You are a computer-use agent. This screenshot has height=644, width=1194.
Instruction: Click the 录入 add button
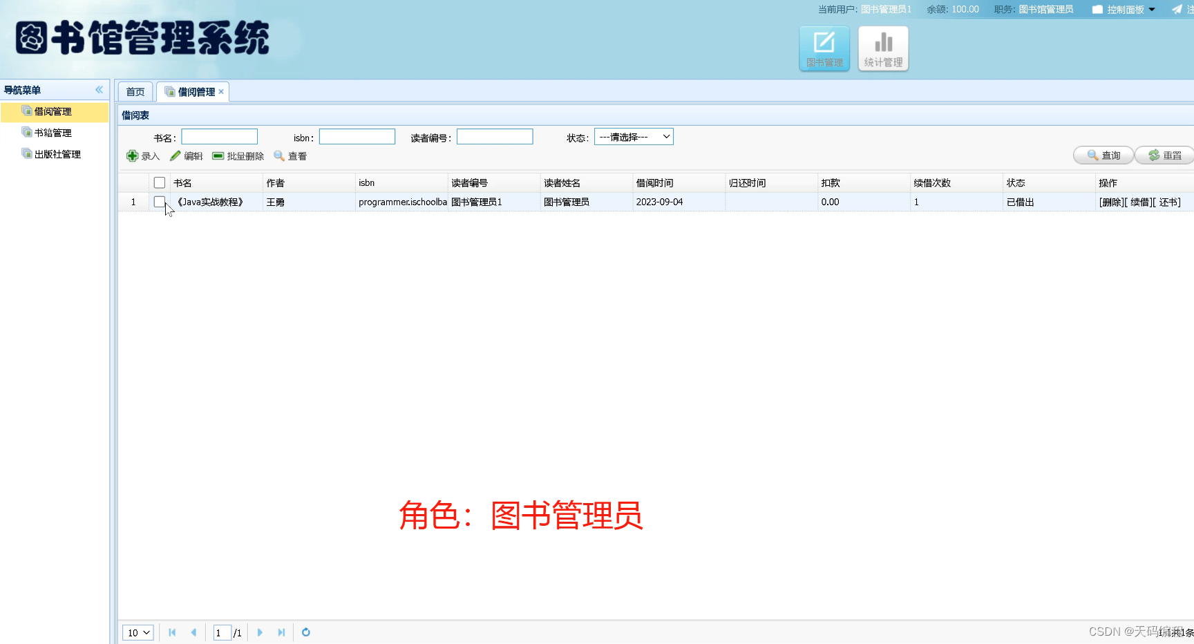143,156
